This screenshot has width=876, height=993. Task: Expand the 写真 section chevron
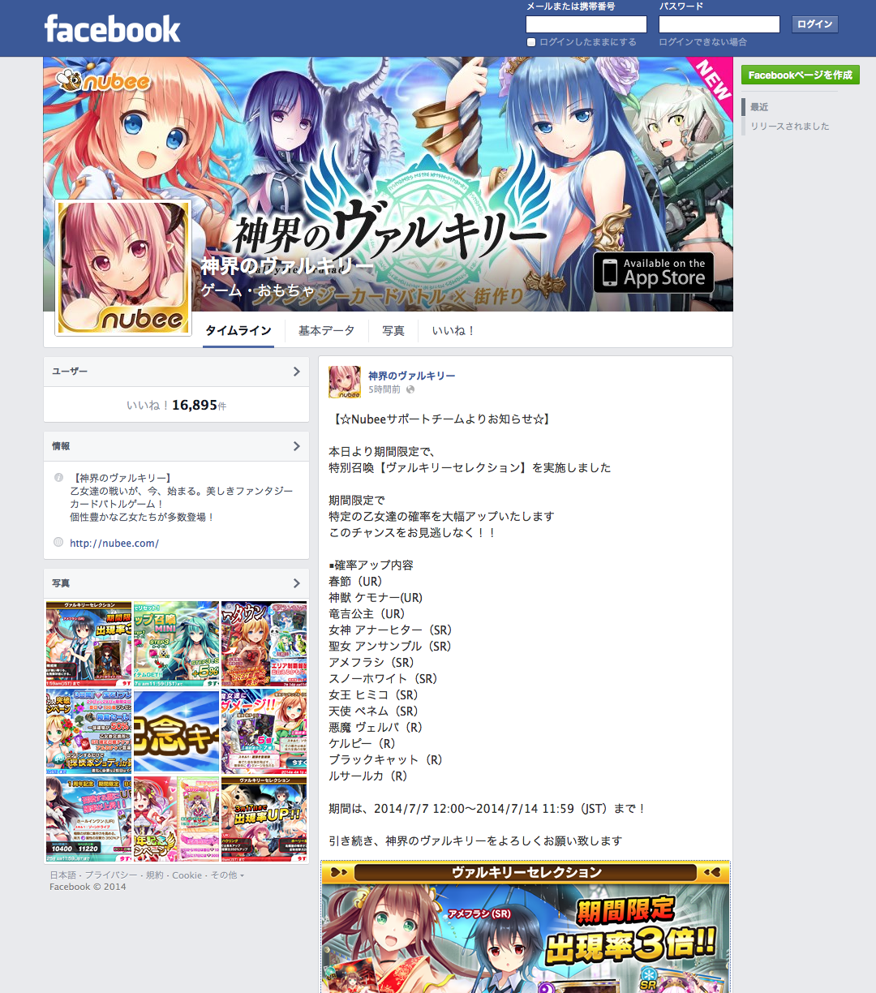pos(296,583)
